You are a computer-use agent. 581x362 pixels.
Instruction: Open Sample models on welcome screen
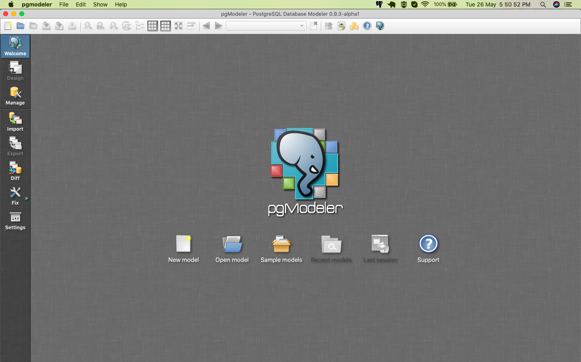tap(281, 249)
